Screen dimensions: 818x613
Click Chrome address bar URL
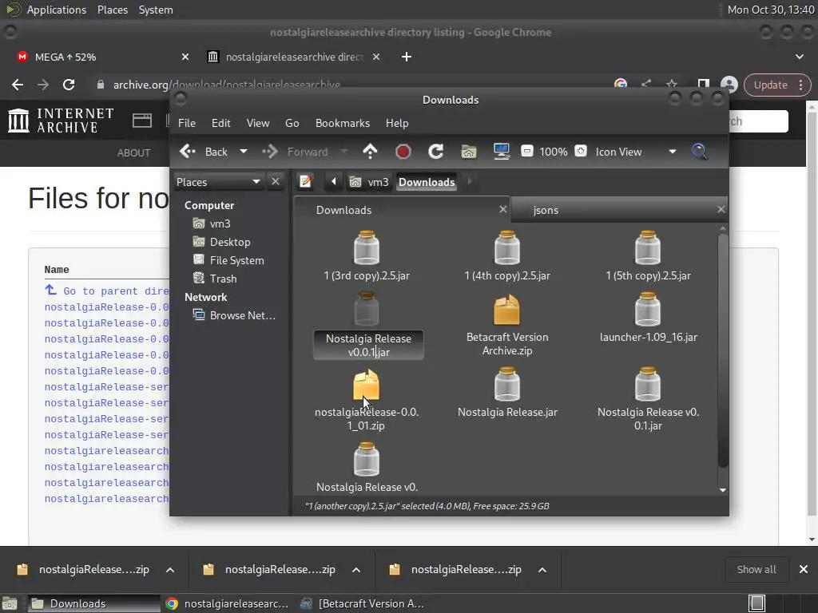[x=226, y=85]
